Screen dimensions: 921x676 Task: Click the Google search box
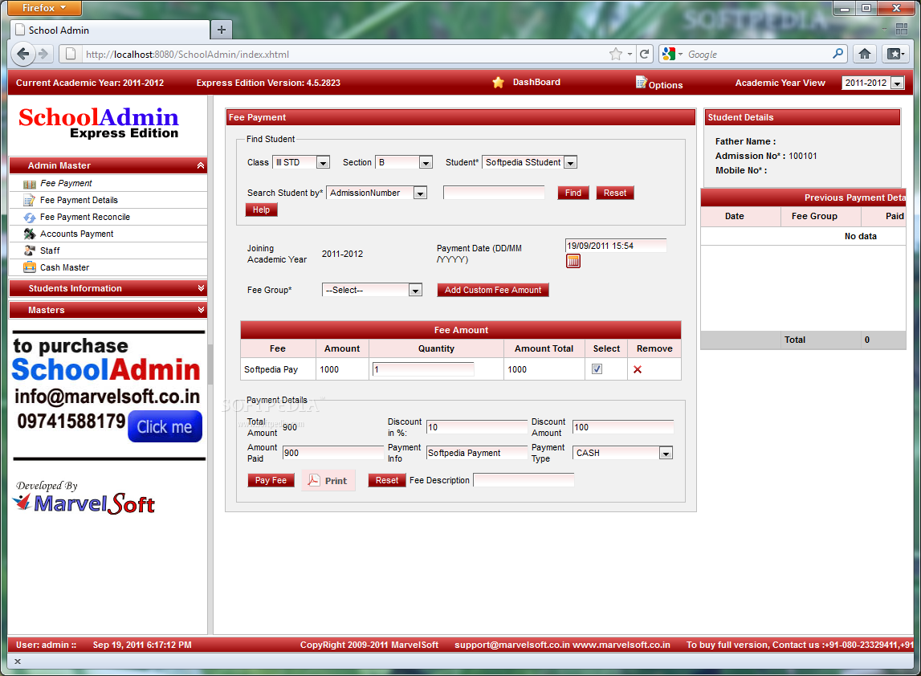758,54
